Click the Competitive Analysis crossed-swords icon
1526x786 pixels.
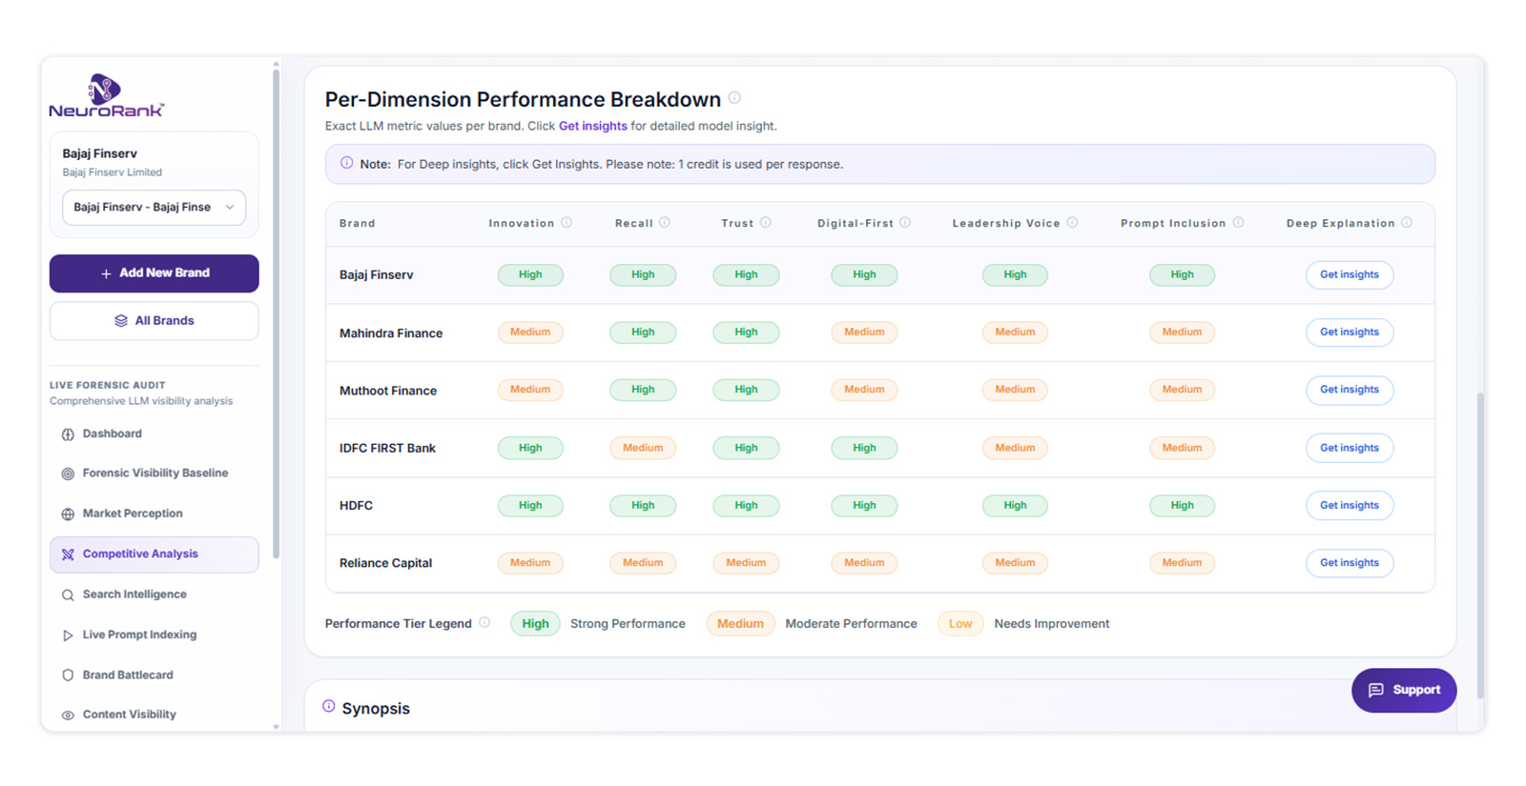[x=68, y=554]
